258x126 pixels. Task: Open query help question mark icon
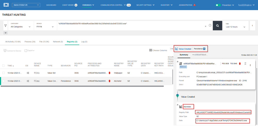[210, 25]
